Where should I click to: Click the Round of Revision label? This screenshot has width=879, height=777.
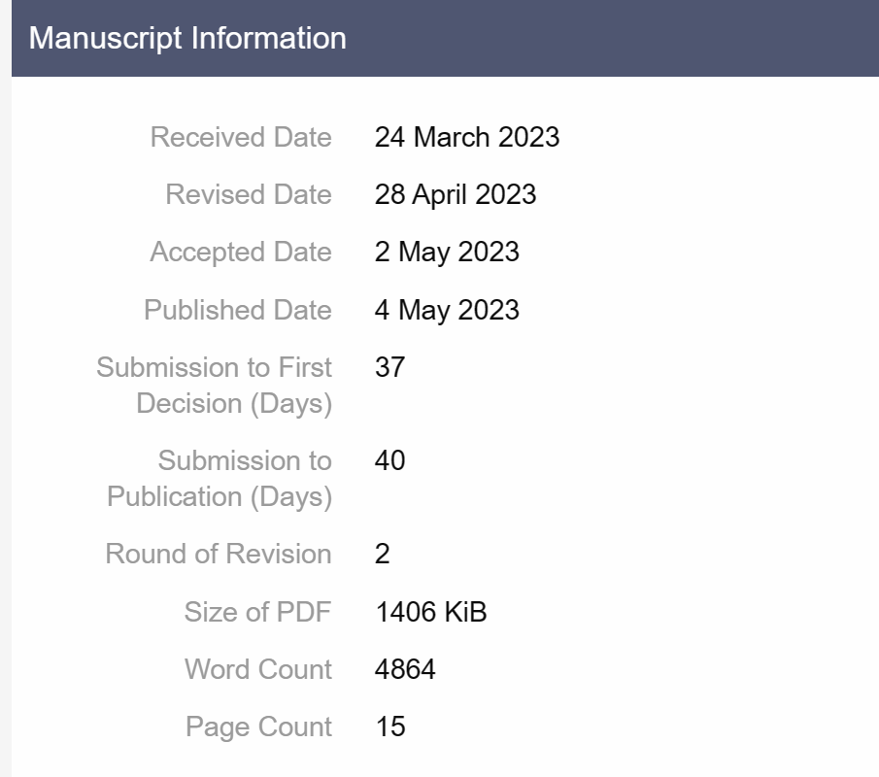click(x=219, y=554)
